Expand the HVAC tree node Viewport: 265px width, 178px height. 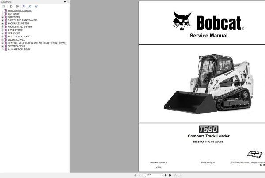pyautogui.click(x=2, y=43)
